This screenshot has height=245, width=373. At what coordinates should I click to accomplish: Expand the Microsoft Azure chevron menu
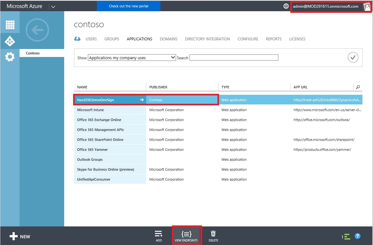(x=53, y=6)
